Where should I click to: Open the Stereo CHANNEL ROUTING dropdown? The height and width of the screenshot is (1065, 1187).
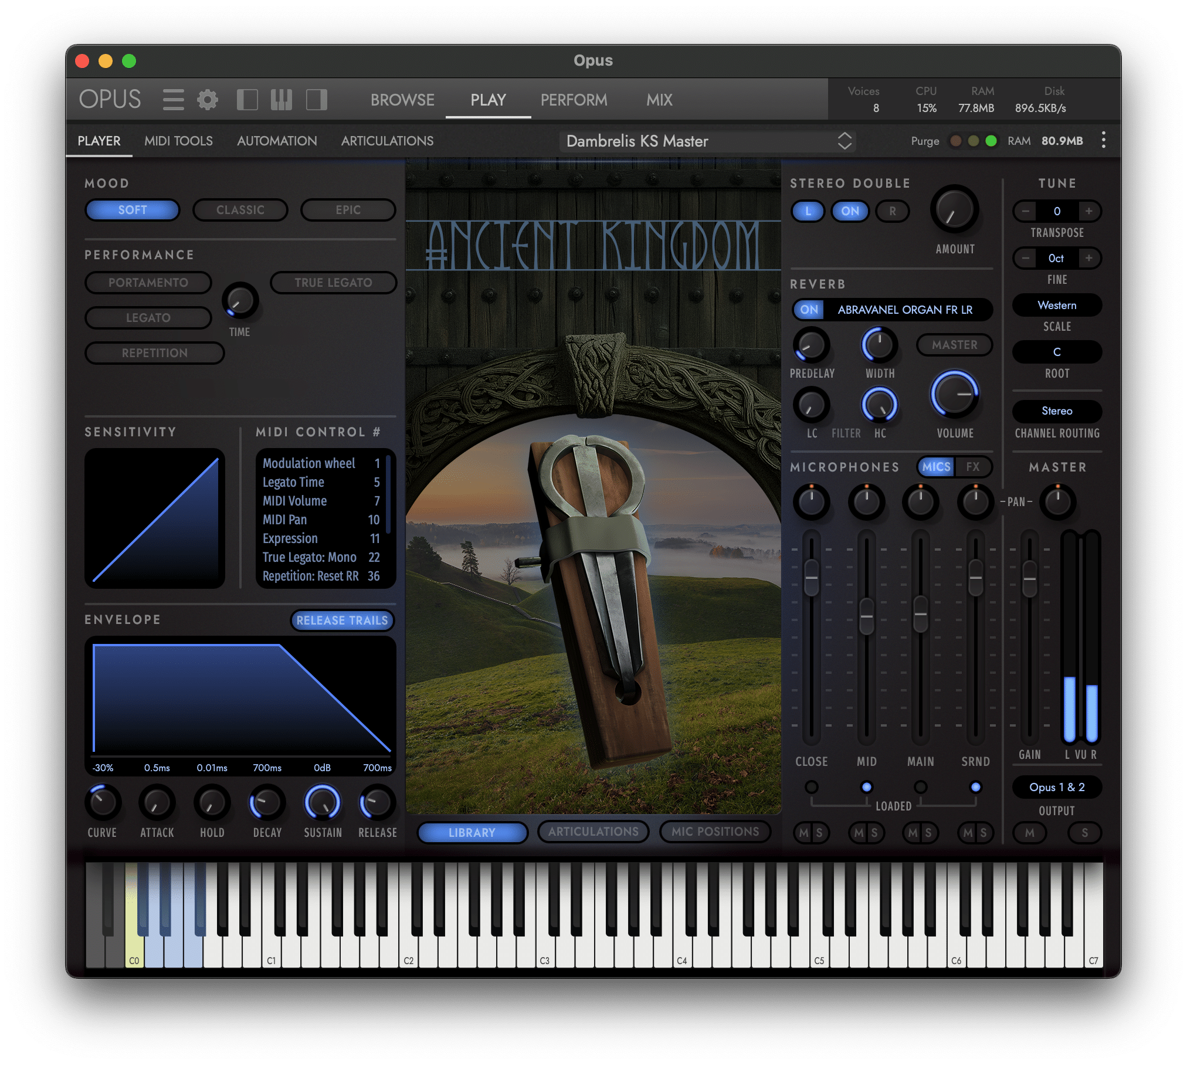[x=1057, y=411]
